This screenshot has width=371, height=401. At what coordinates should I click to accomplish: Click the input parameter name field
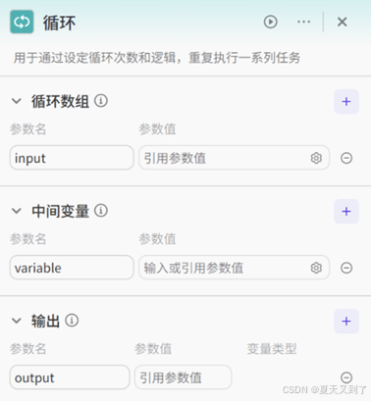tap(72, 158)
